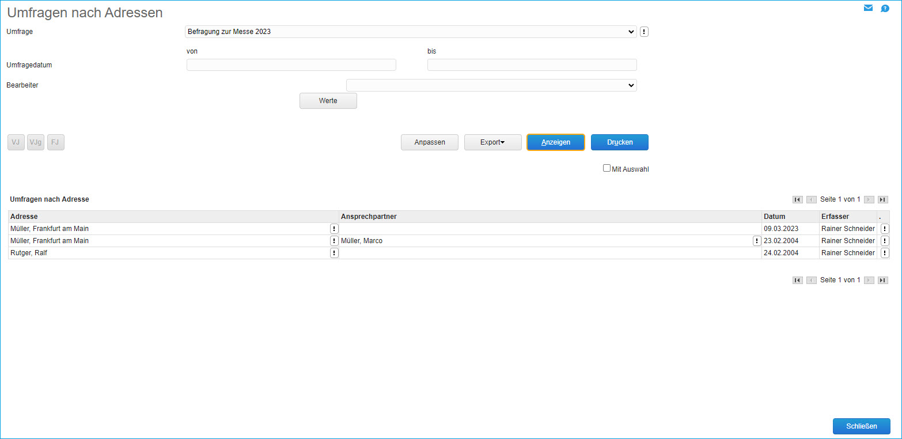Image resolution: width=902 pixels, height=439 pixels.
Task: Click the Adresse column header
Action: point(174,217)
